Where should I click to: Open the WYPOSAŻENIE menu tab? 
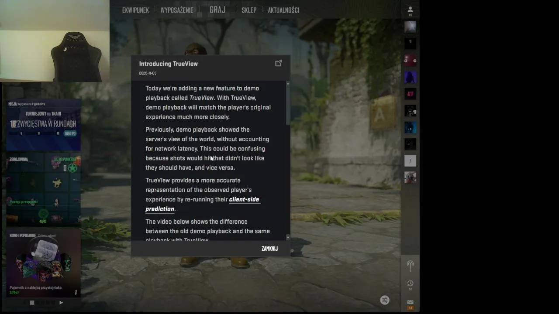coord(177,10)
